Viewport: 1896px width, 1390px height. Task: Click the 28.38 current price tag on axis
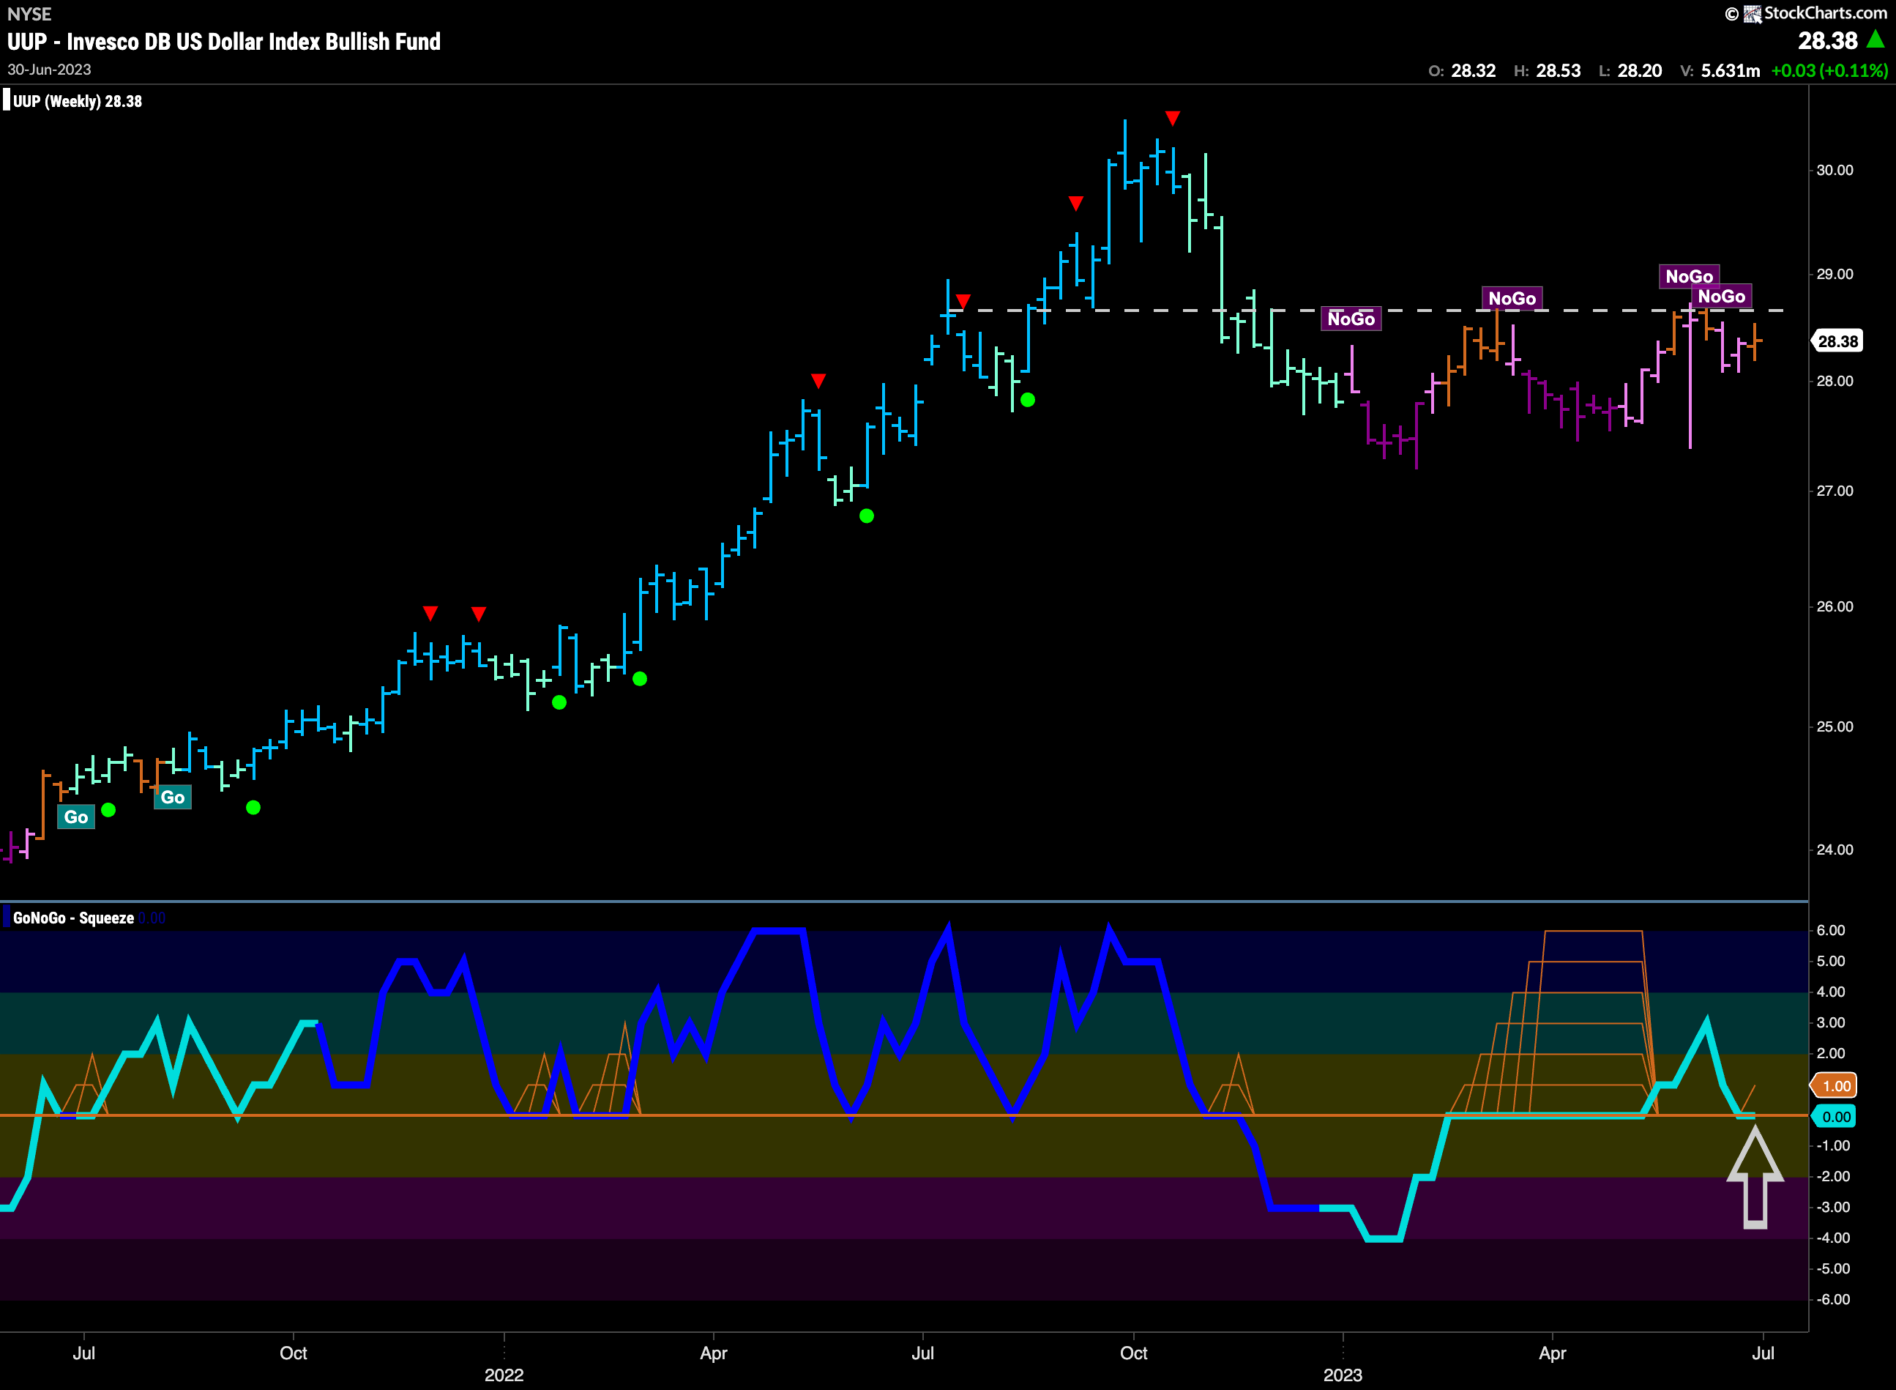pos(1837,341)
